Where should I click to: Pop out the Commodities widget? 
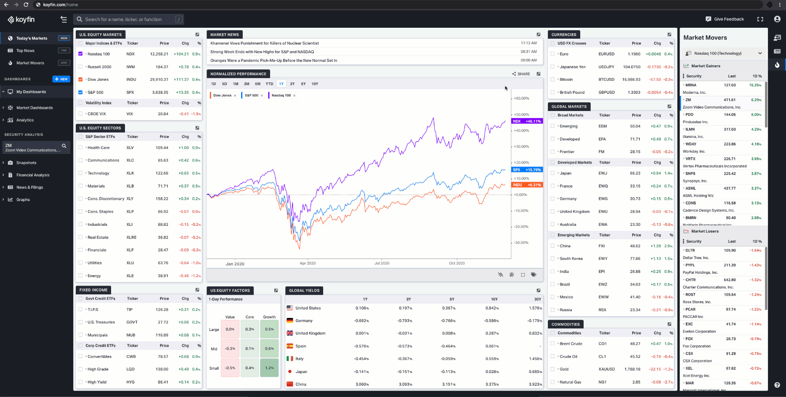[669, 324]
